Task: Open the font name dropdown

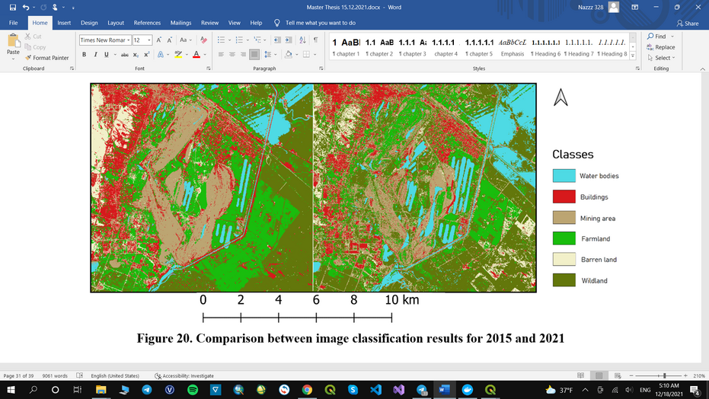Action: click(x=128, y=40)
